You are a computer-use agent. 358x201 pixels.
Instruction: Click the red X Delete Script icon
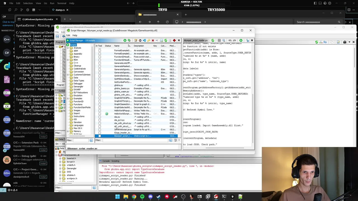[x=153, y=40]
